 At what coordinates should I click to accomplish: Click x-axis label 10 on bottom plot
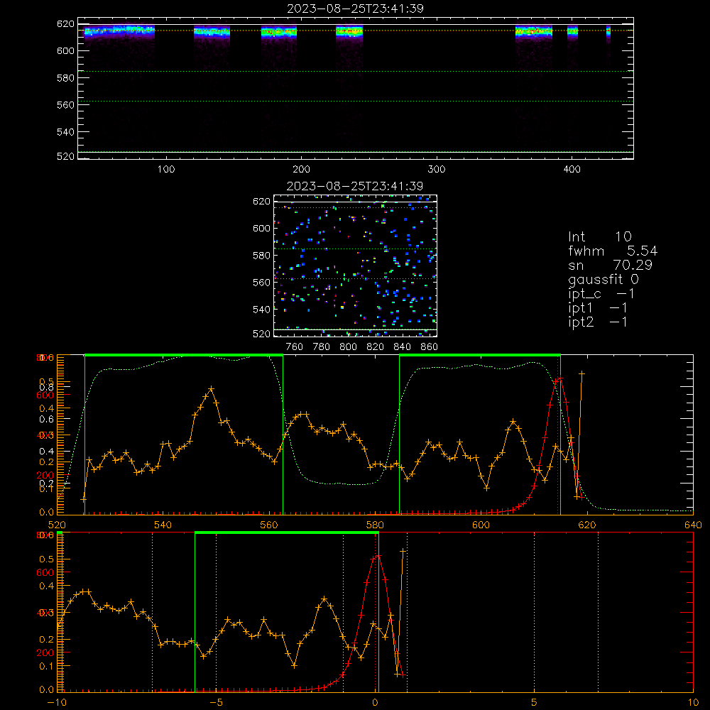click(x=693, y=703)
